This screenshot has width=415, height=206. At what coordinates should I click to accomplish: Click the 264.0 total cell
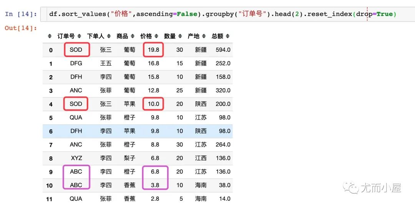click(x=223, y=145)
